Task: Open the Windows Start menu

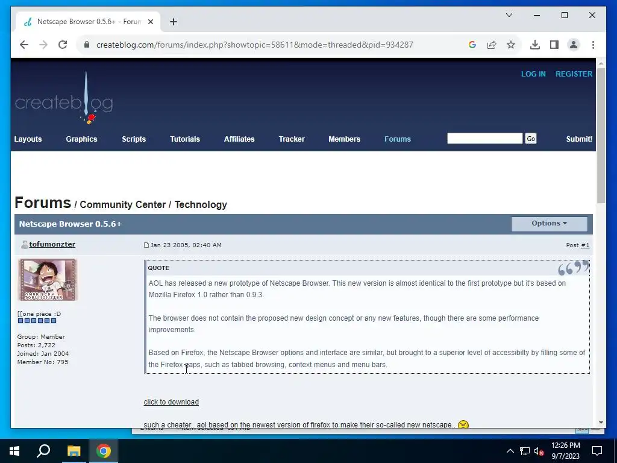Action: coord(14,451)
